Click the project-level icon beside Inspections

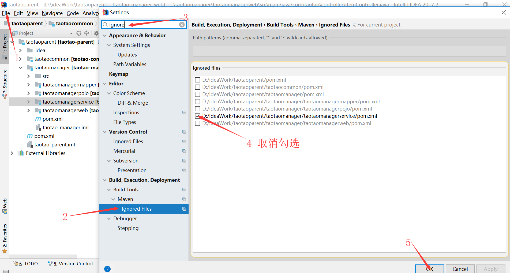tap(184, 112)
